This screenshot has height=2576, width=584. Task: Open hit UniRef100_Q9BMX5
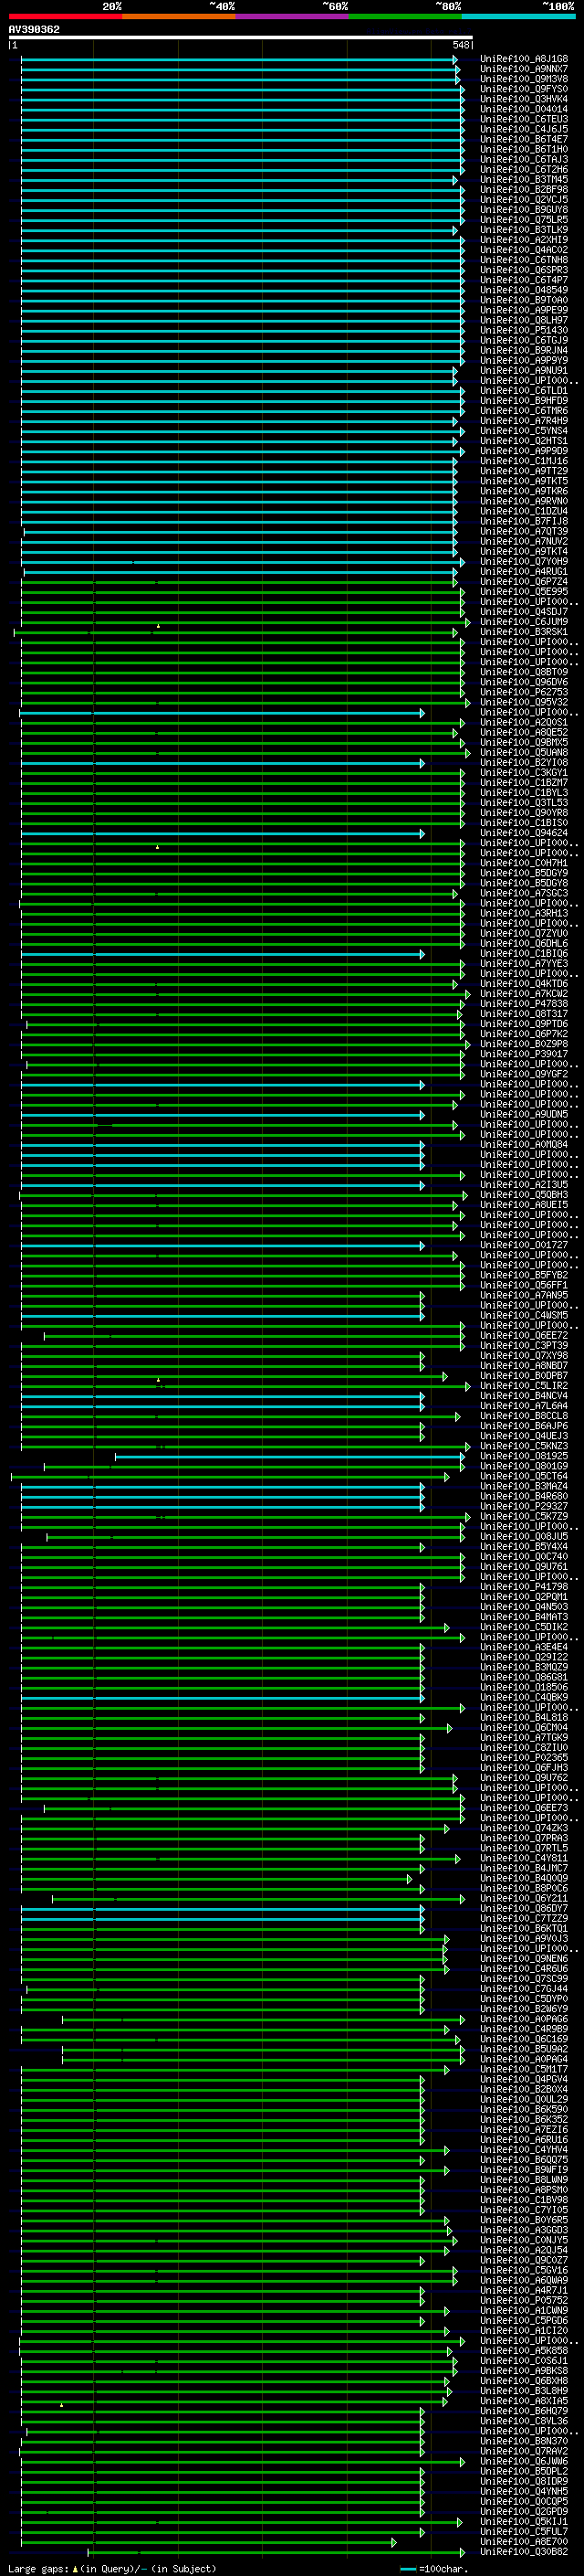click(x=524, y=743)
